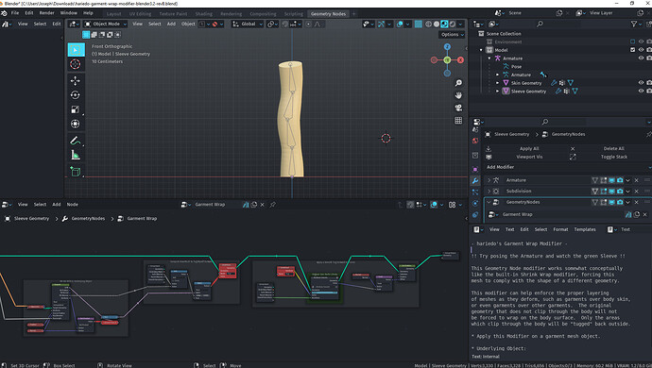Switch to rendered viewport shading

453,25
